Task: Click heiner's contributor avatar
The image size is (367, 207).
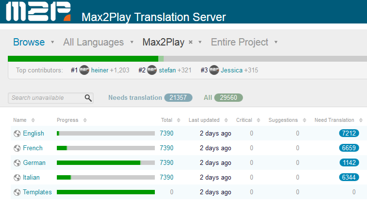Action: pyautogui.click(x=84, y=70)
